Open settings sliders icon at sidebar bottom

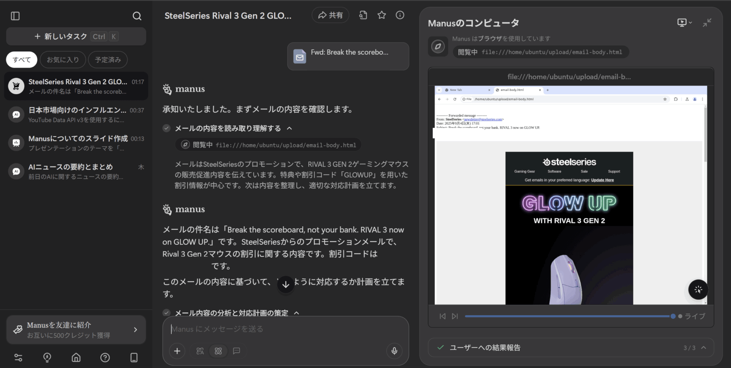[18, 358]
